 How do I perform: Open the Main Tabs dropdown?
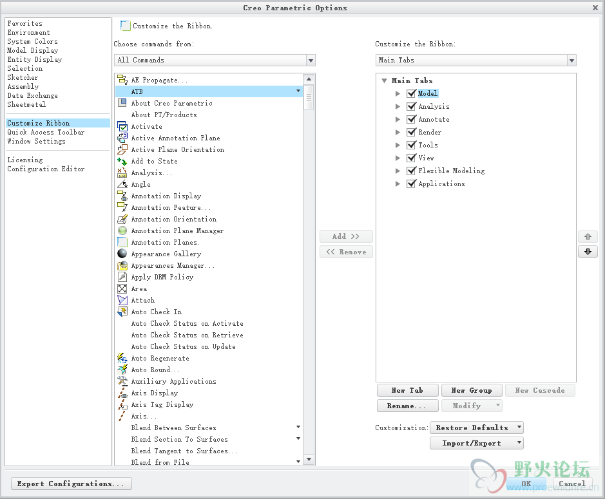point(571,60)
